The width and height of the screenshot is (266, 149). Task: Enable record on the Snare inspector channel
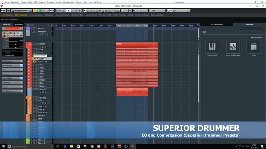tap(4, 36)
